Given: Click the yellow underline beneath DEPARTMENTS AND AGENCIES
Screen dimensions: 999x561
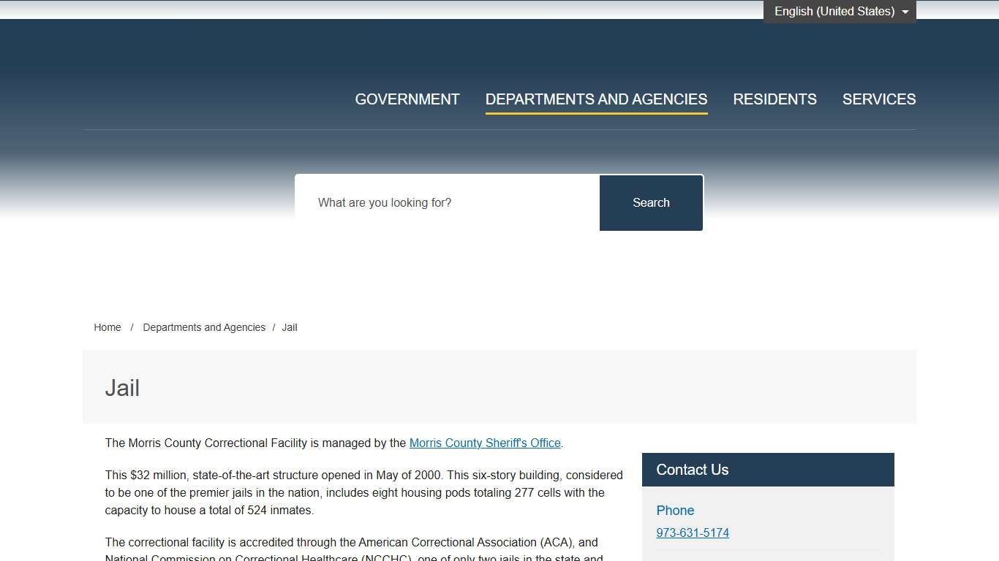Looking at the screenshot, I should pos(596,113).
